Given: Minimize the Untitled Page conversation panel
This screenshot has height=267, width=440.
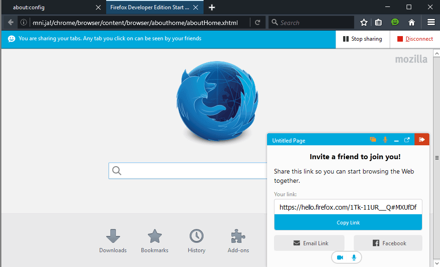Looking at the screenshot, I should (x=396, y=139).
